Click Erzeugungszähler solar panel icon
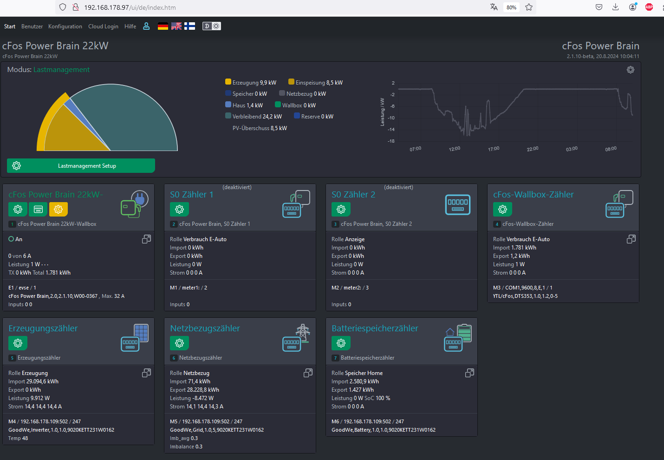 pos(135,337)
